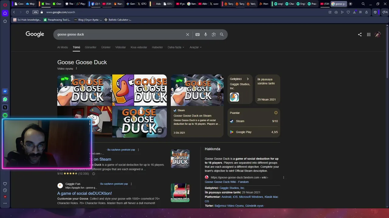Viewport: 389px width, 218px height.
Task: Open the sidebar history clock icon
Action: 5,190
